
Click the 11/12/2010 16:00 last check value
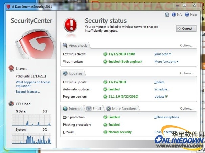[121, 54]
